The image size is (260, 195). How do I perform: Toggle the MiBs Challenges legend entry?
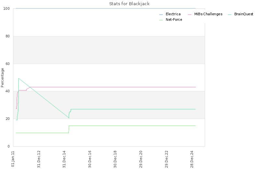pyautogui.click(x=205, y=14)
